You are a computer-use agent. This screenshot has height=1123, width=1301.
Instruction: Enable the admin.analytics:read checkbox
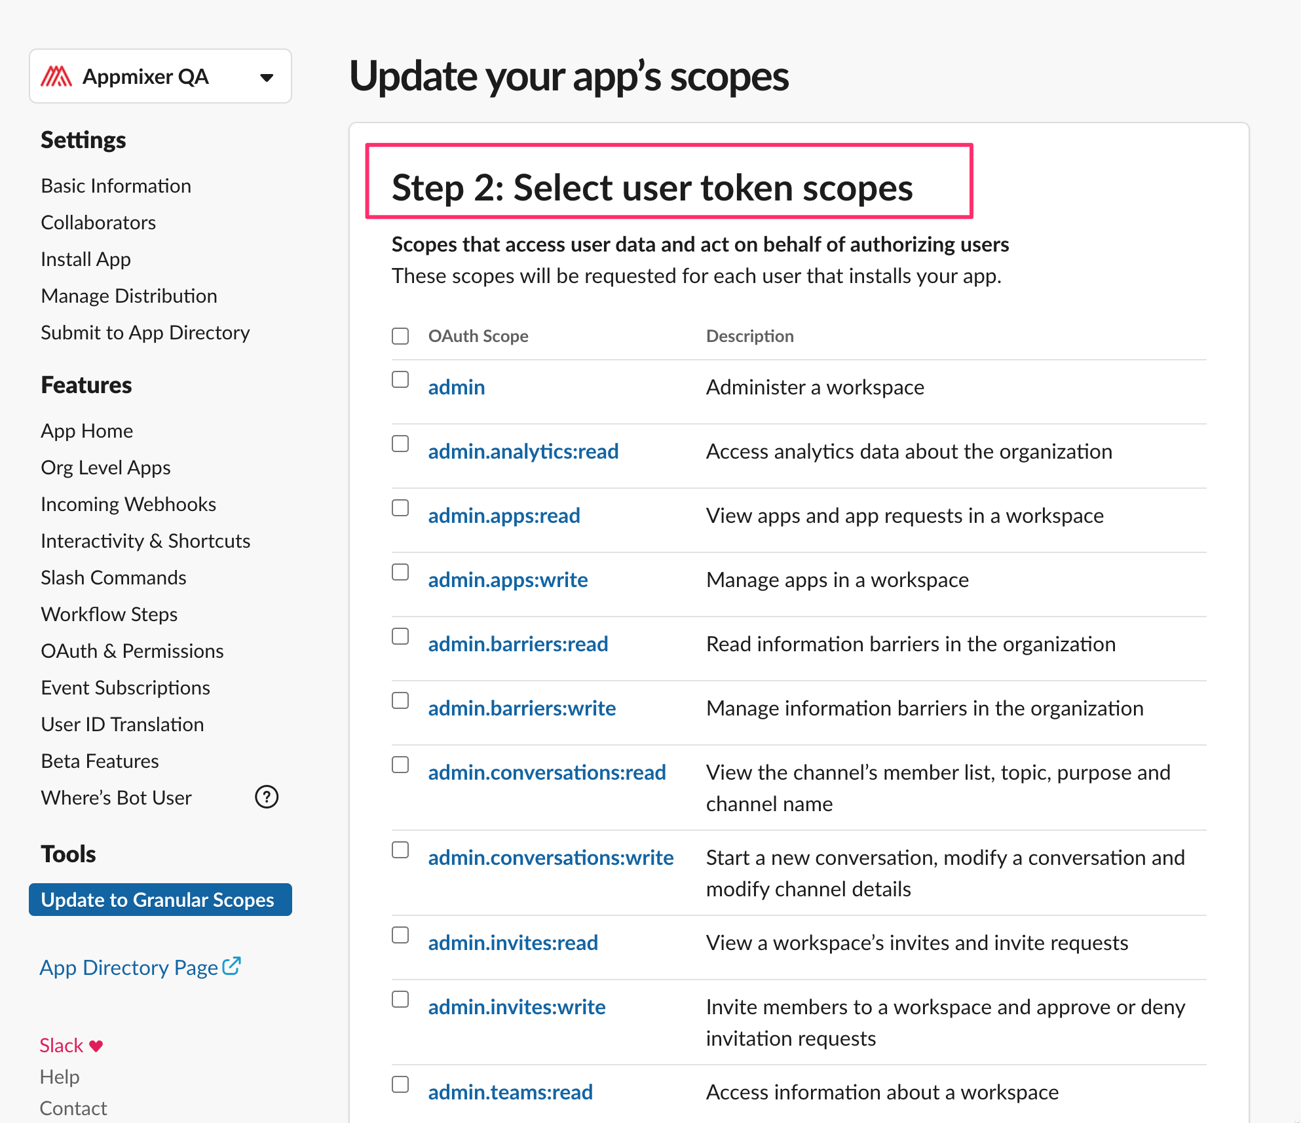click(x=400, y=444)
